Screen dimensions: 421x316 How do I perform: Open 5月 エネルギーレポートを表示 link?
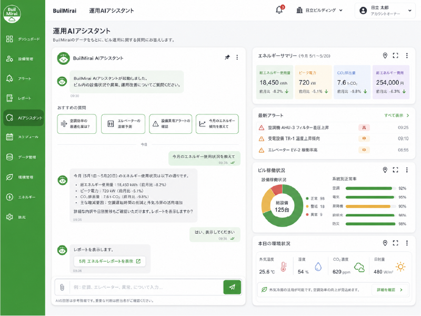[109, 261]
